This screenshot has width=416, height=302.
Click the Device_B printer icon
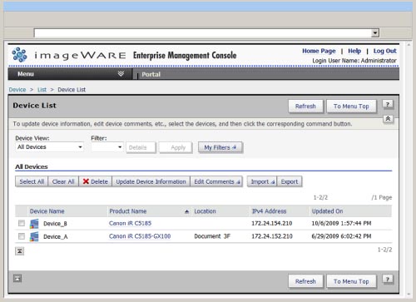coord(34,224)
